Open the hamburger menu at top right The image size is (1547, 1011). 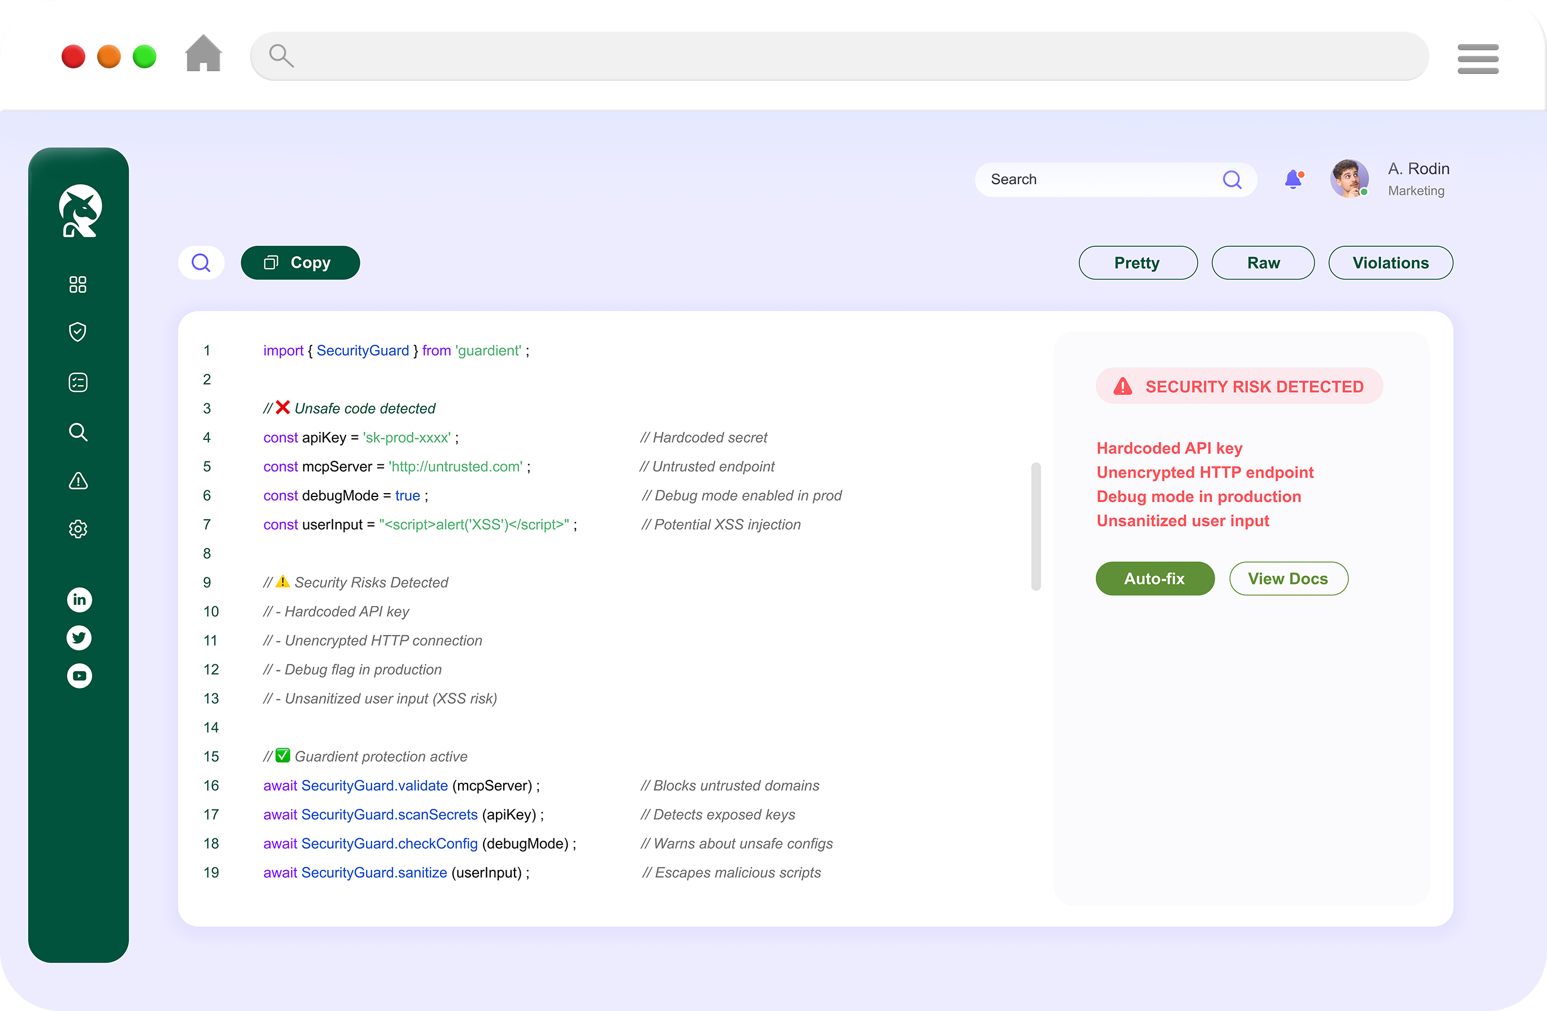1478,59
